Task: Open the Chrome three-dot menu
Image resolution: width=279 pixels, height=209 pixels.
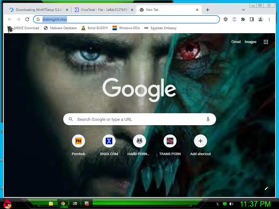Action: click(269, 19)
